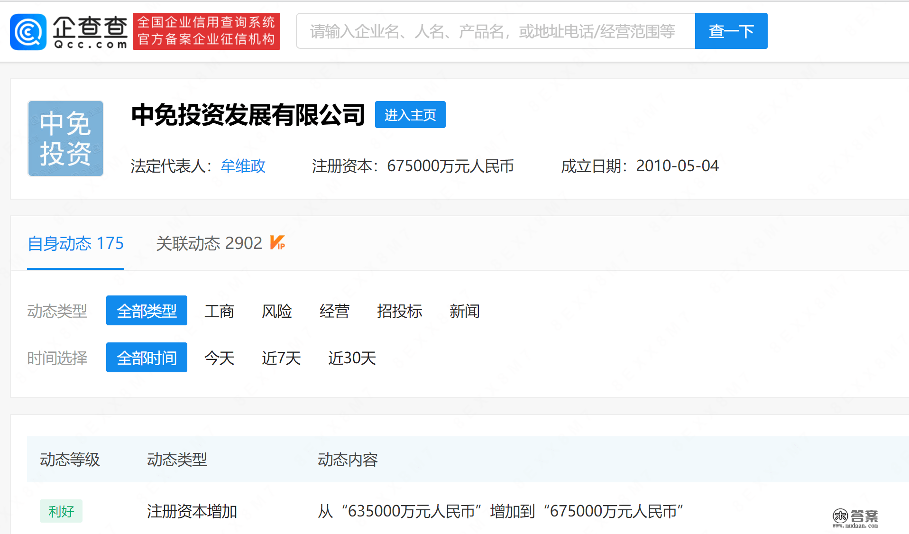
Task: Select the 近7天 time filter
Action: 281,358
